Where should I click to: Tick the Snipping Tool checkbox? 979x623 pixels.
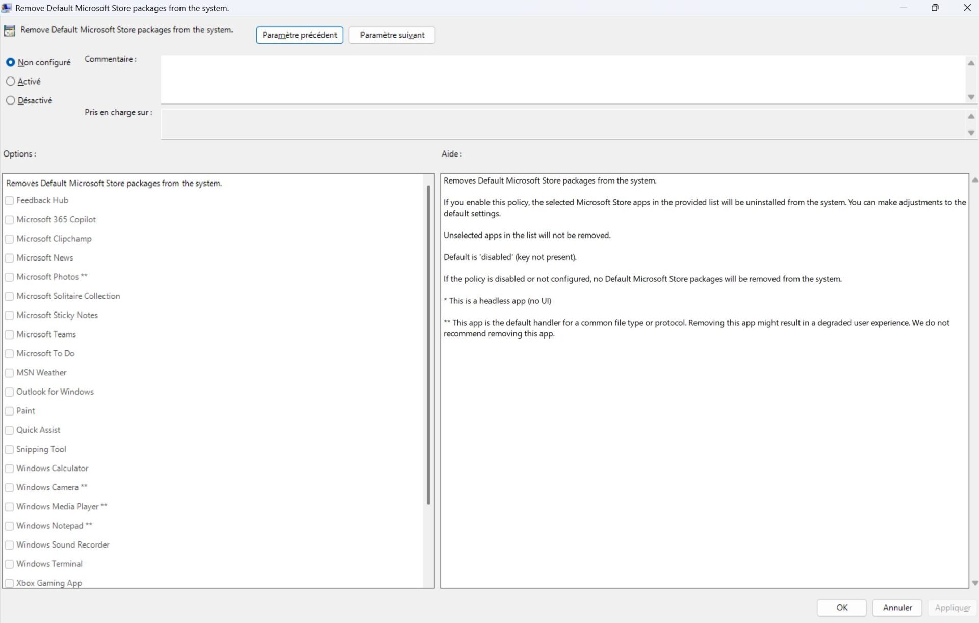[x=9, y=449]
